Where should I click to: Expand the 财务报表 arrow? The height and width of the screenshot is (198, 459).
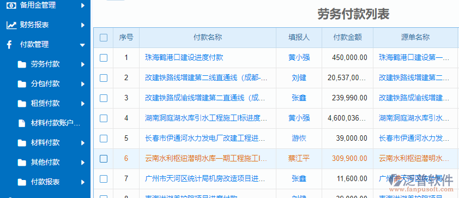pos(83,25)
